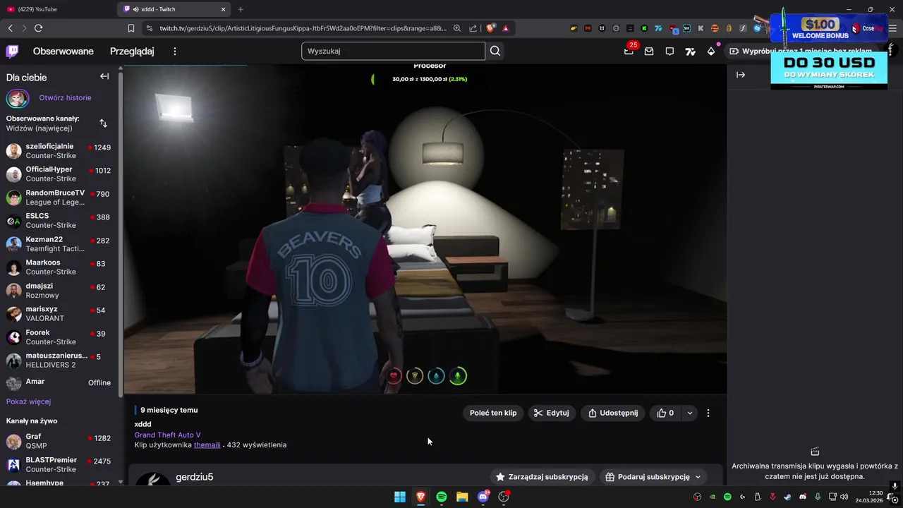Screen dimensions: 903x508
Task: Open BLASTPremier live channel
Action: (x=59, y=465)
